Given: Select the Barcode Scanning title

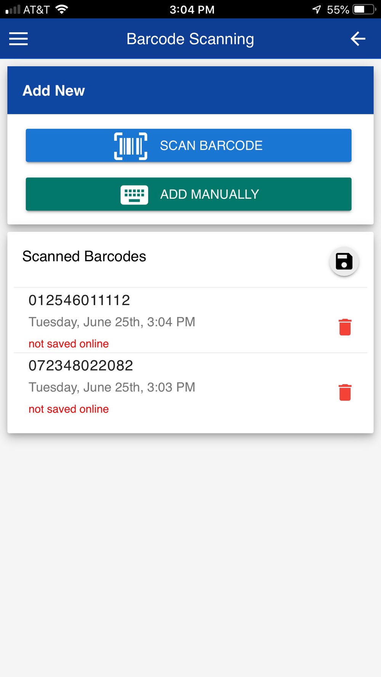Looking at the screenshot, I should click(x=190, y=39).
